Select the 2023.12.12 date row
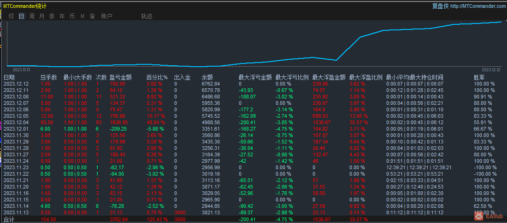 (x=253, y=84)
